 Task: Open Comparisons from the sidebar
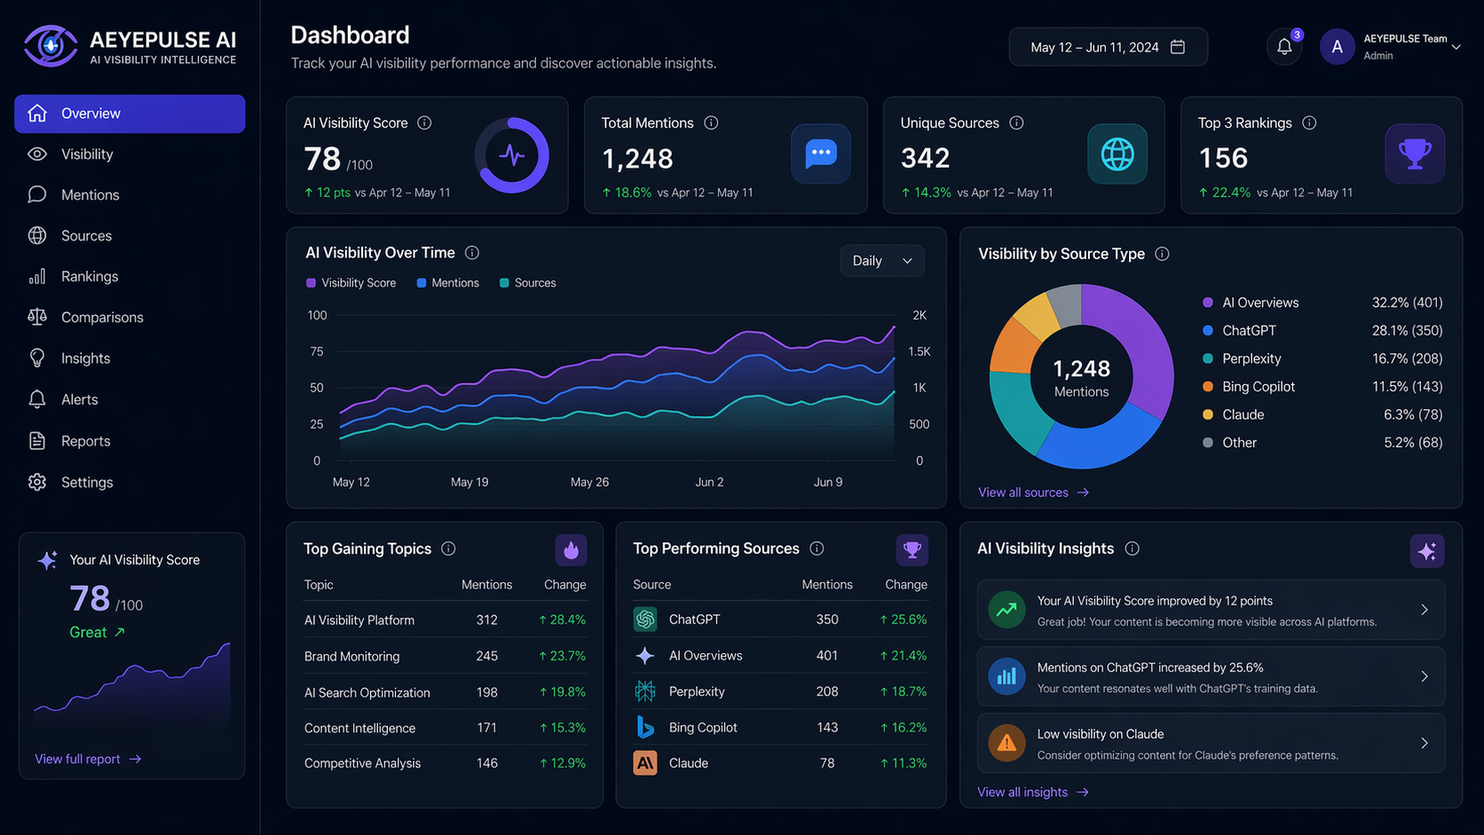(x=102, y=318)
